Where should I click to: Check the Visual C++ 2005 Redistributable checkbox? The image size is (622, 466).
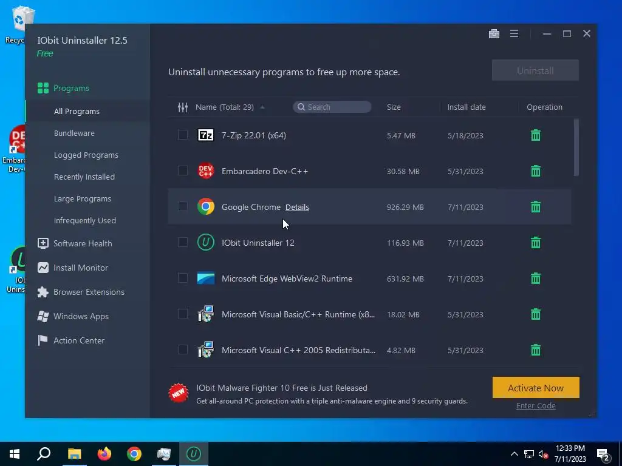point(182,350)
